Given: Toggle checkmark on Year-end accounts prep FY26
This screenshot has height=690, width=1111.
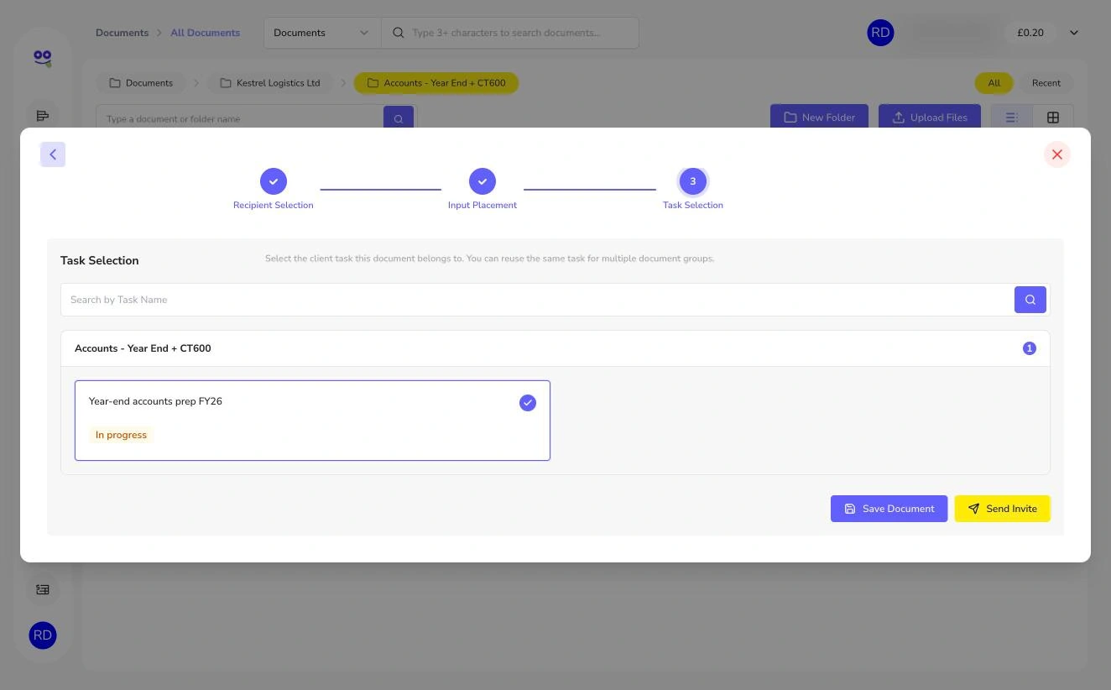Looking at the screenshot, I should 528,403.
